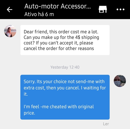Tap your own masked-face avatar
Screen dimensions: 130x129
[120, 81]
